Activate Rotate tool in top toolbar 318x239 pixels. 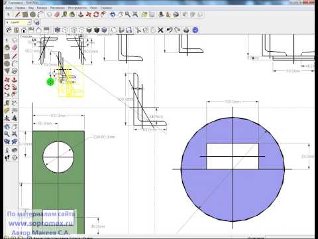[x=96, y=15]
